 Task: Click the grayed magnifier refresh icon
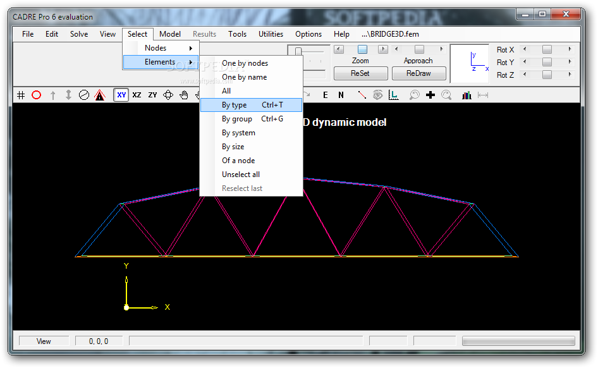tap(446, 95)
